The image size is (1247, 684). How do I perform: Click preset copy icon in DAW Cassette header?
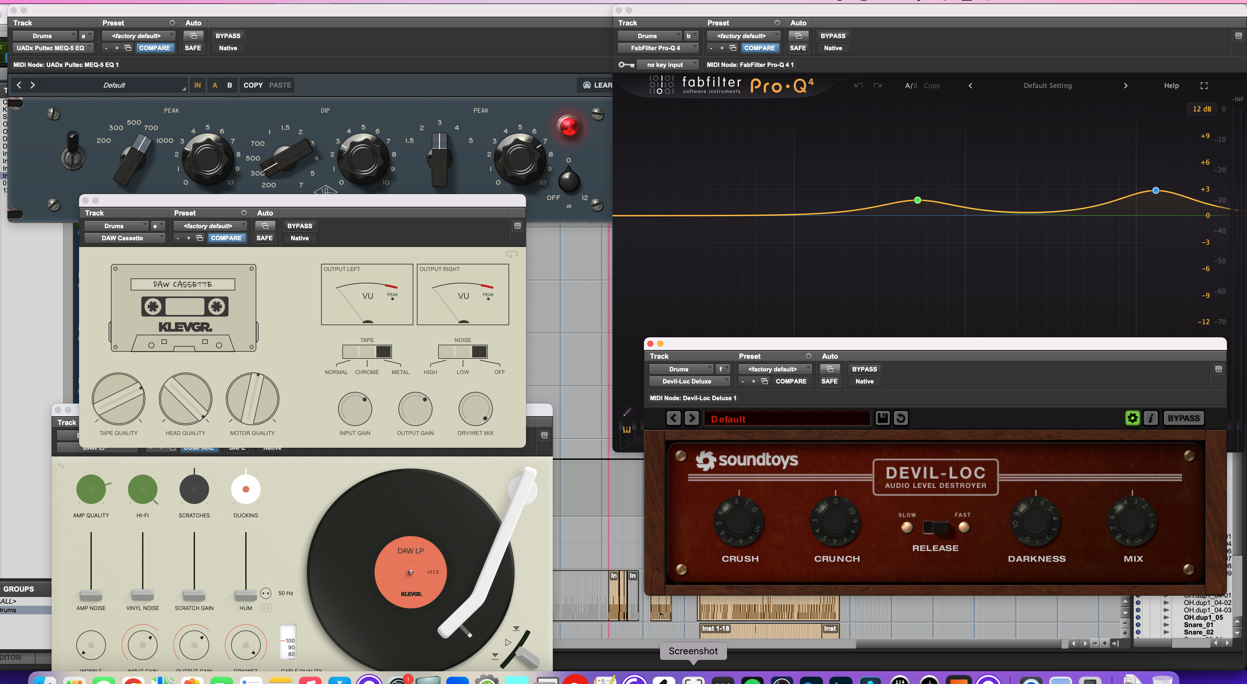(x=199, y=238)
